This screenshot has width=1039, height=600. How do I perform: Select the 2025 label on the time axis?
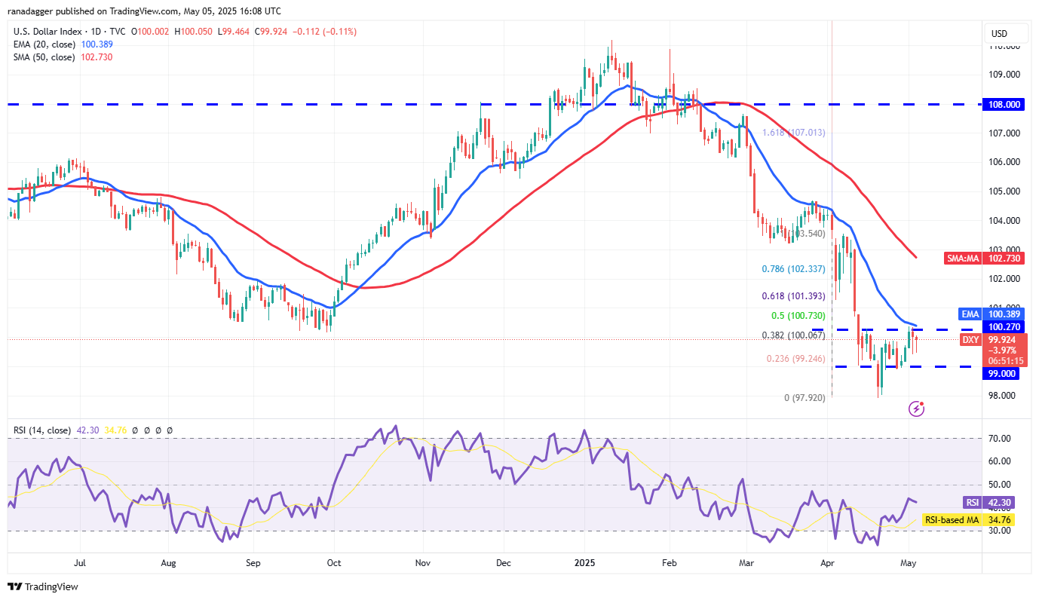[584, 563]
